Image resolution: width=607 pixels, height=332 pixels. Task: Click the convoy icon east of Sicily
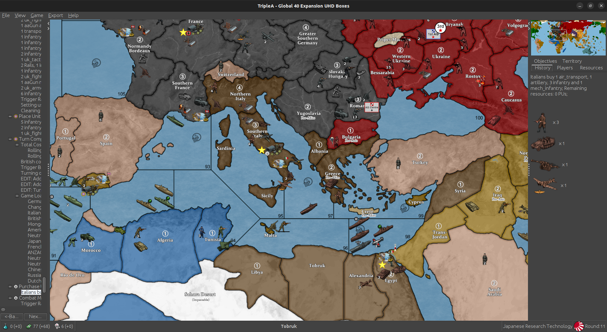(308, 182)
